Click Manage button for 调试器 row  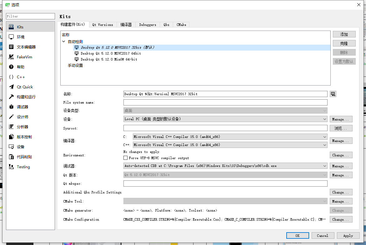pyautogui.click(x=341, y=166)
